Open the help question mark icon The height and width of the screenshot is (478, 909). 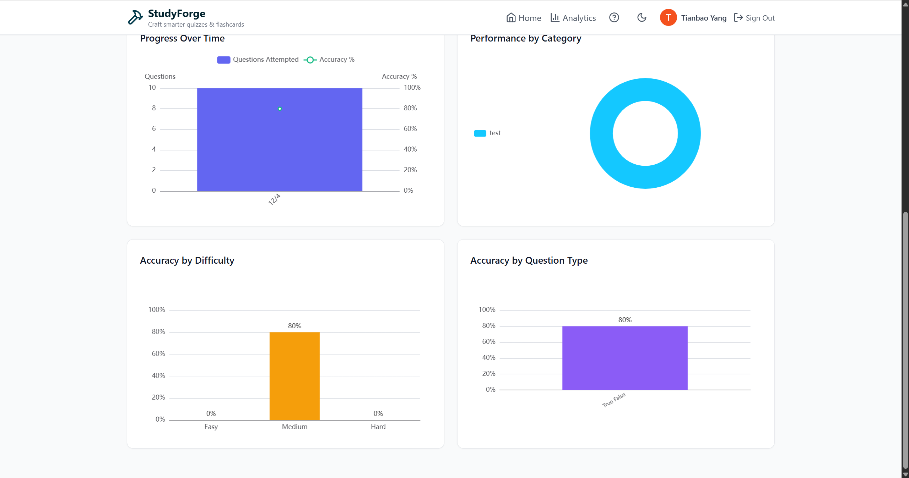coord(614,17)
